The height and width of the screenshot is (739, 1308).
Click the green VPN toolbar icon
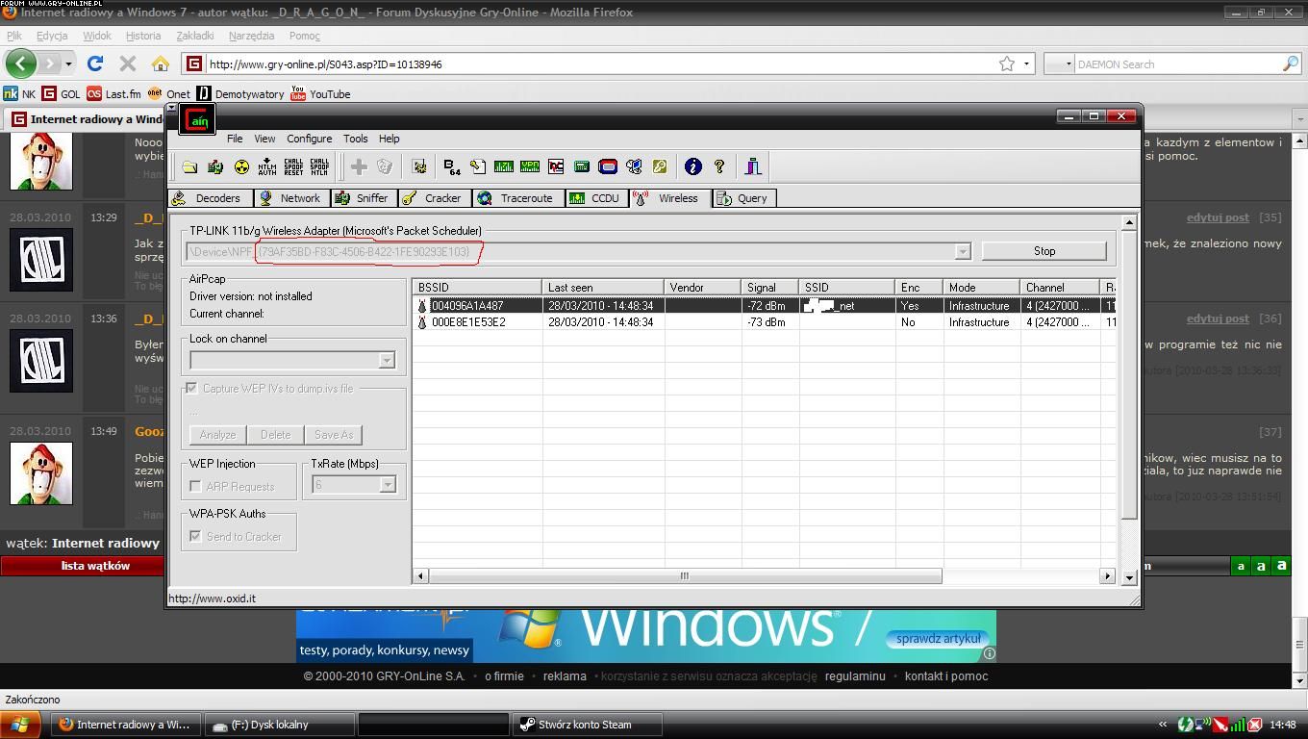[x=529, y=166]
